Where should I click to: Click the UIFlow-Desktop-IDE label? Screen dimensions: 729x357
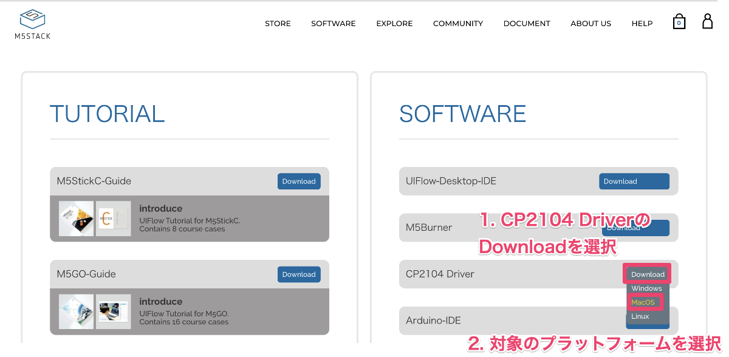(x=451, y=181)
